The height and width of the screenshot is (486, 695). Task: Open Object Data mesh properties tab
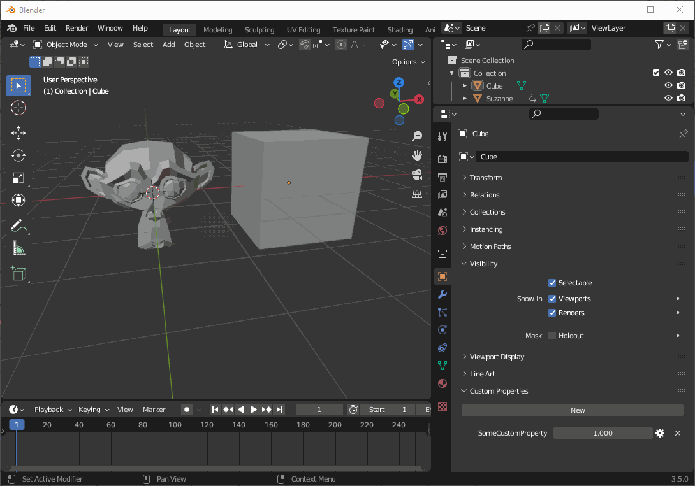[x=443, y=366]
